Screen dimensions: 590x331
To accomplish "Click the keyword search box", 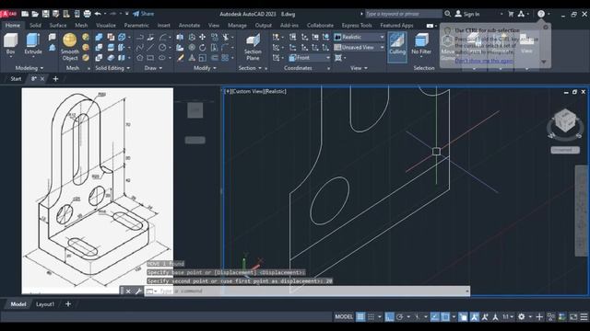I will point(404,14).
